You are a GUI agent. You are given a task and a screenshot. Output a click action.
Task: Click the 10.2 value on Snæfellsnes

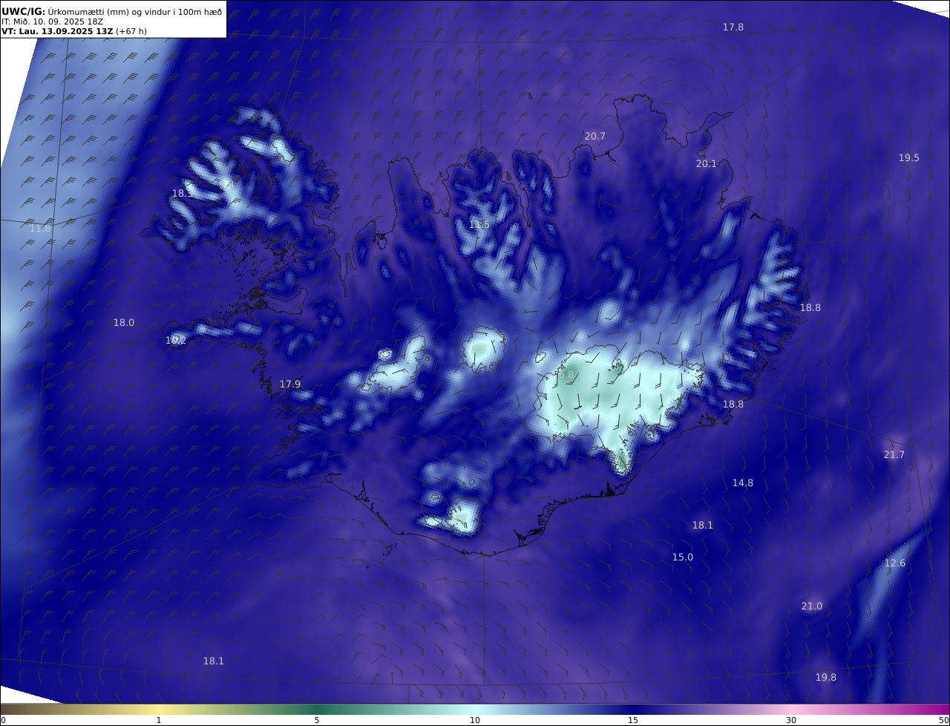[176, 340]
